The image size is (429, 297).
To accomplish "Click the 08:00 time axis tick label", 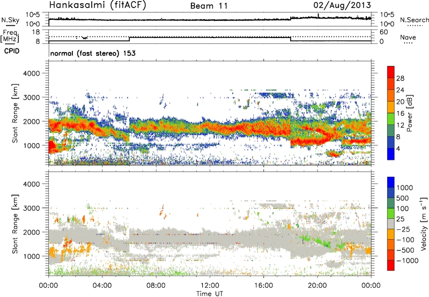I will click(156, 286).
